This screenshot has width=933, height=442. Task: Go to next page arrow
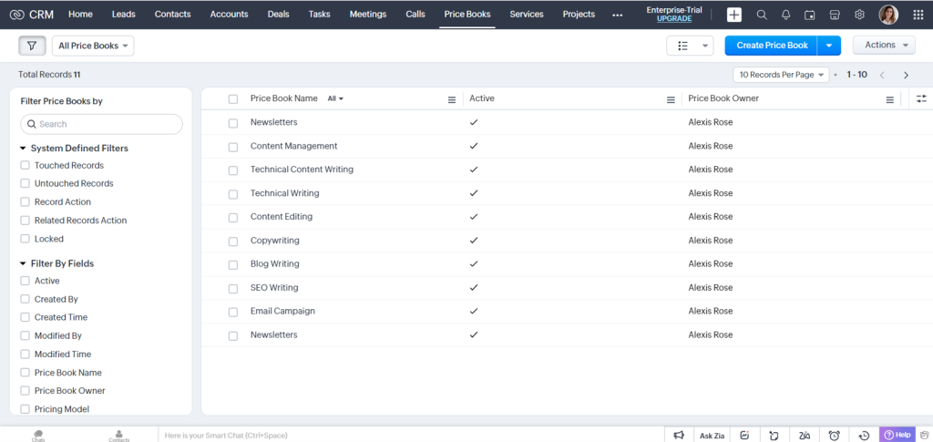[x=907, y=75]
